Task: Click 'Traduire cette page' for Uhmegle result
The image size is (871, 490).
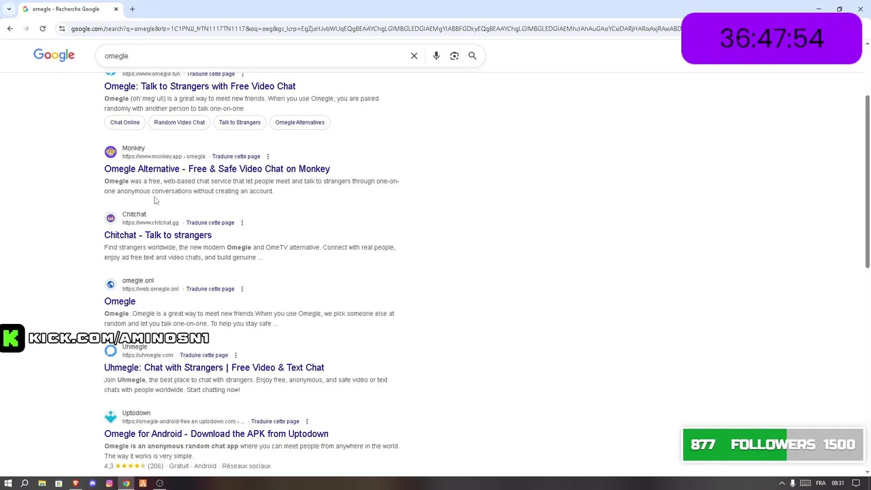Action: 204,355
